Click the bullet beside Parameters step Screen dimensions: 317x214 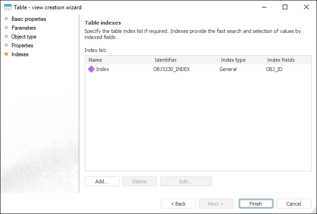point(6,28)
